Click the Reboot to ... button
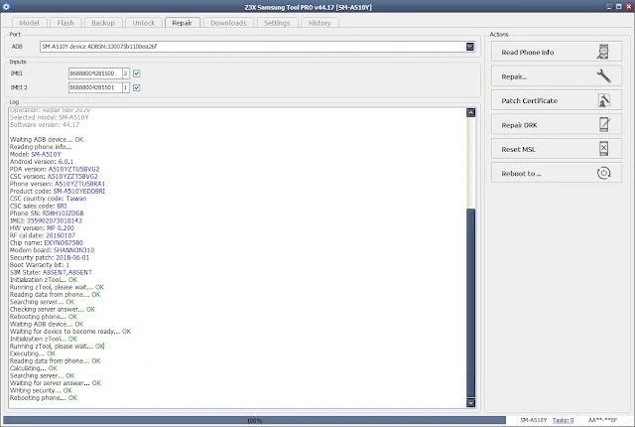The height and width of the screenshot is (427, 635). click(x=557, y=174)
